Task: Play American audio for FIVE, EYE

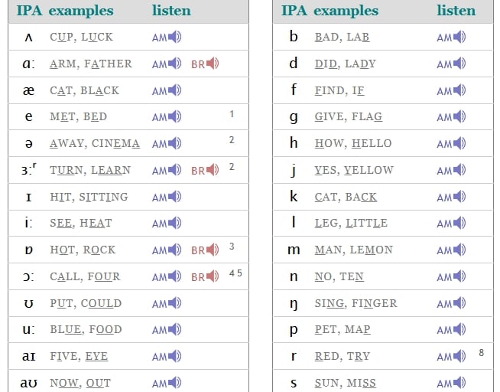Action: tap(167, 356)
